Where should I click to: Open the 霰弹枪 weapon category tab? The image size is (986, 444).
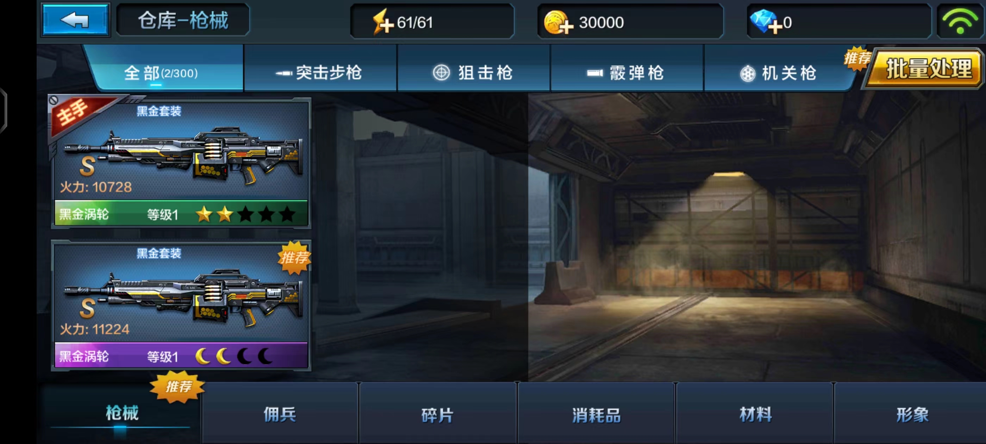626,72
